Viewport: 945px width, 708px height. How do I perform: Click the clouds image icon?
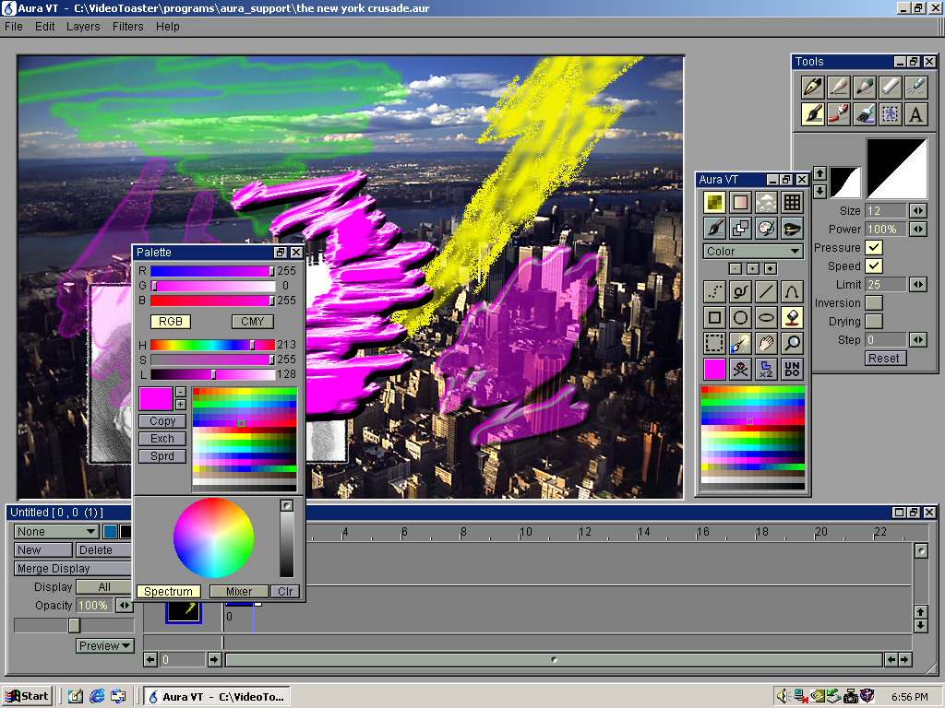pyautogui.click(x=766, y=202)
